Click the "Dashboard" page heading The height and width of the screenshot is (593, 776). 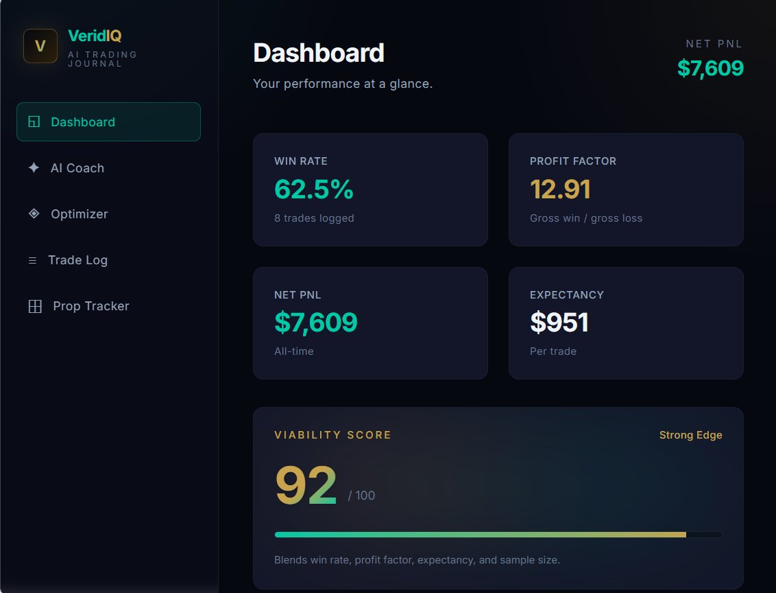click(x=319, y=53)
